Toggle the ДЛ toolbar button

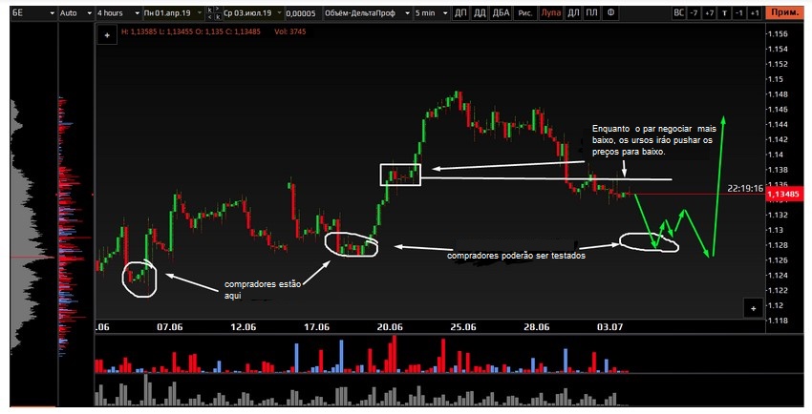[x=573, y=13]
